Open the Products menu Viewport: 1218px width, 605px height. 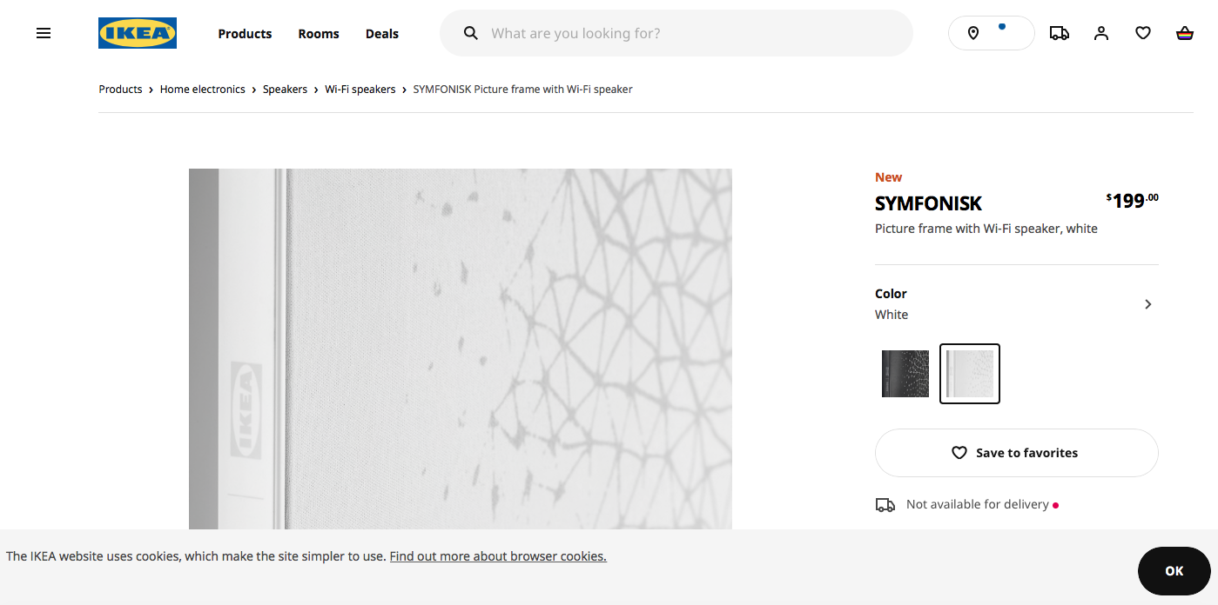(245, 34)
